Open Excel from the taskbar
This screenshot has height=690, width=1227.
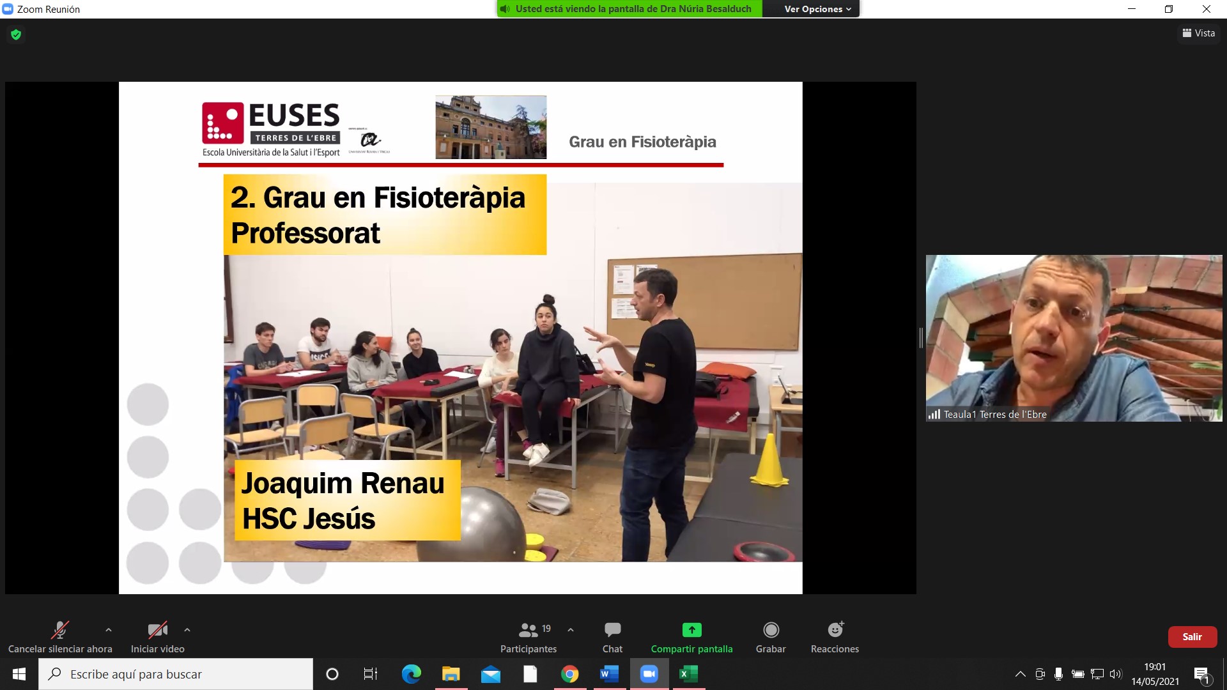[688, 674]
